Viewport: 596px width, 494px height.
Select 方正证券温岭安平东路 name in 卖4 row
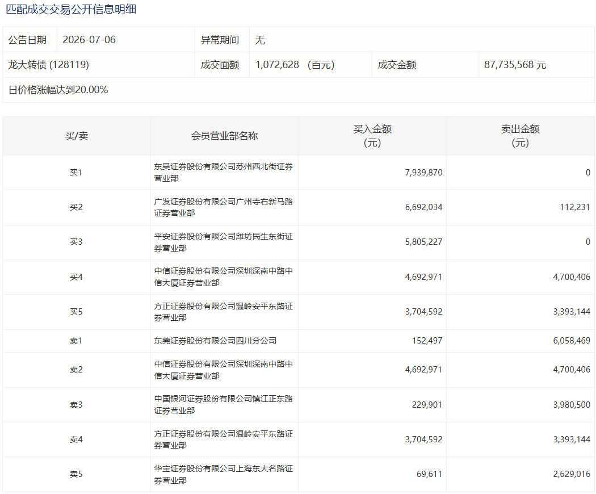[224, 439]
